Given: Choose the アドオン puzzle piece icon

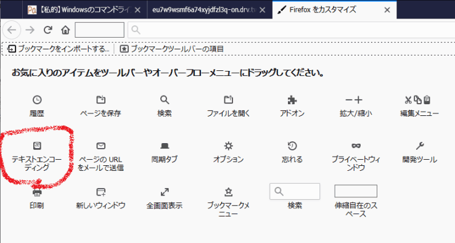Looking at the screenshot, I should click(292, 100).
